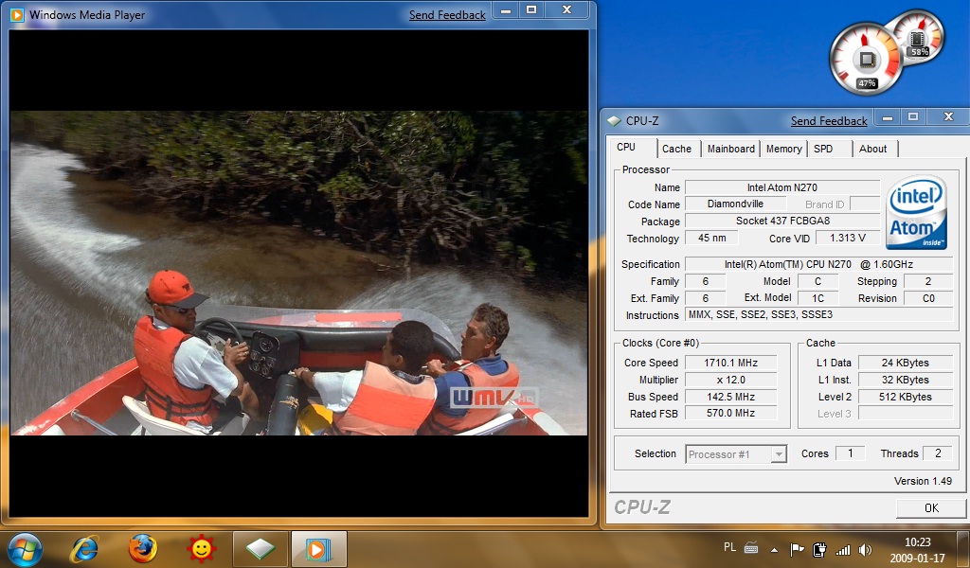Open the smiley sun taskbar application
The height and width of the screenshot is (568, 970).
click(201, 549)
